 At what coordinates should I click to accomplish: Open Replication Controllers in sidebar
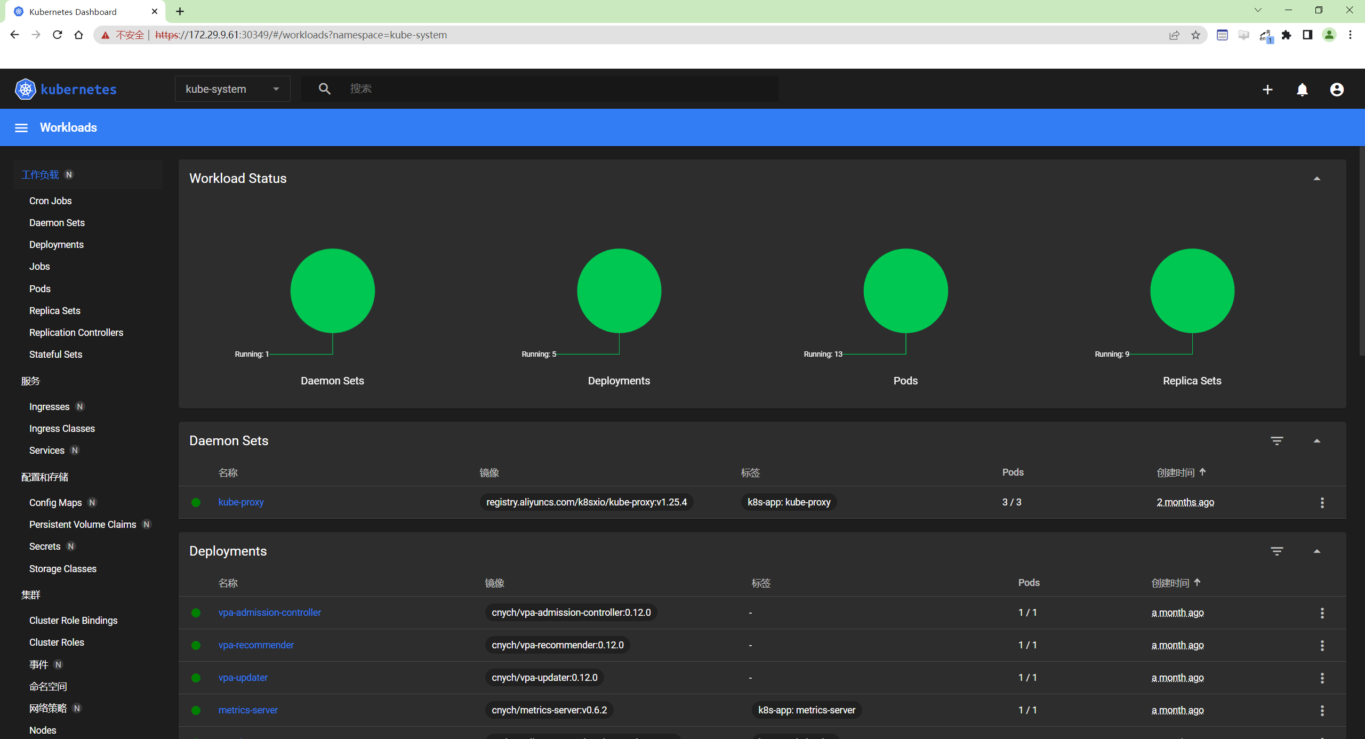click(76, 333)
